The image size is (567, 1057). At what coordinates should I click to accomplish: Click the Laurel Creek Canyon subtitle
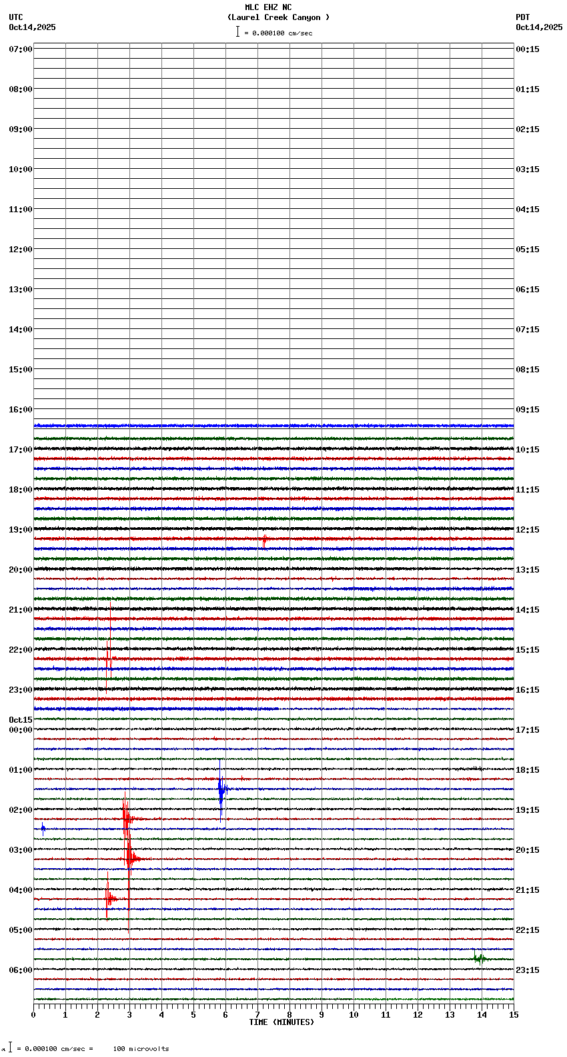[x=278, y=17]
